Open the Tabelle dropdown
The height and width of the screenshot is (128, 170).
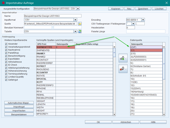75,31
